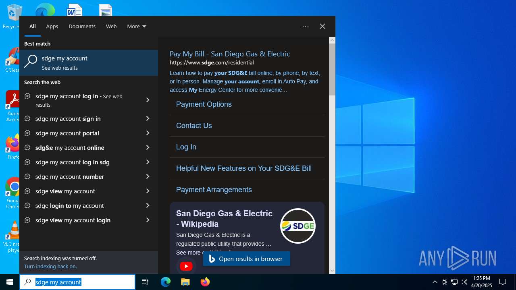Select 'sdge my account portal' suggestion text

pos(67,133)
